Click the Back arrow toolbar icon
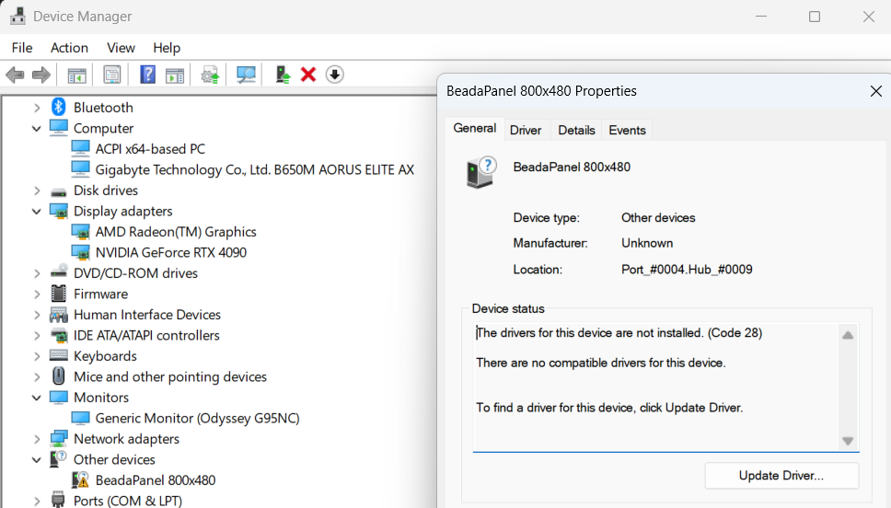891x508 pixels. coord(15,75)
